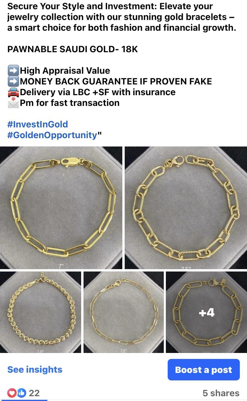The height and width of the screenshot is (401, 247).
Task: Tap the arrow emoji before High Appraisal Value
Action: pos(13,70)
